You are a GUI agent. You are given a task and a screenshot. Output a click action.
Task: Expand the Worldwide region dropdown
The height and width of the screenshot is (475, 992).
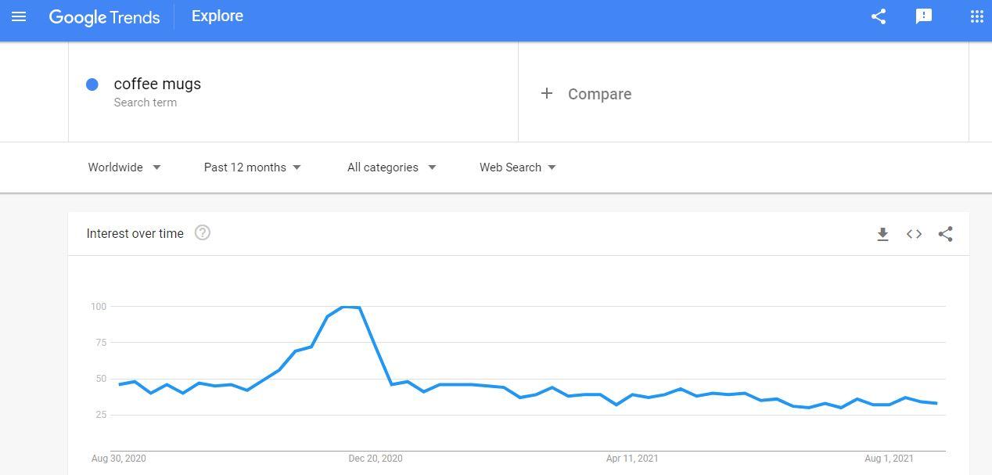pyautogui.click(x=124, y=167)
